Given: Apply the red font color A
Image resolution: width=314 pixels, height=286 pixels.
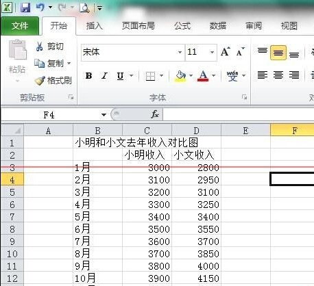Looking at the screenshot, I should click(x=203, y=76).
